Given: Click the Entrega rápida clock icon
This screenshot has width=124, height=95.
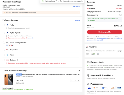Looking at the screenshot, I should click(88, 62).
